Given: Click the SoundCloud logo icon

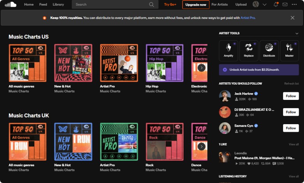Looking at the screenshot, I should 11,4.
